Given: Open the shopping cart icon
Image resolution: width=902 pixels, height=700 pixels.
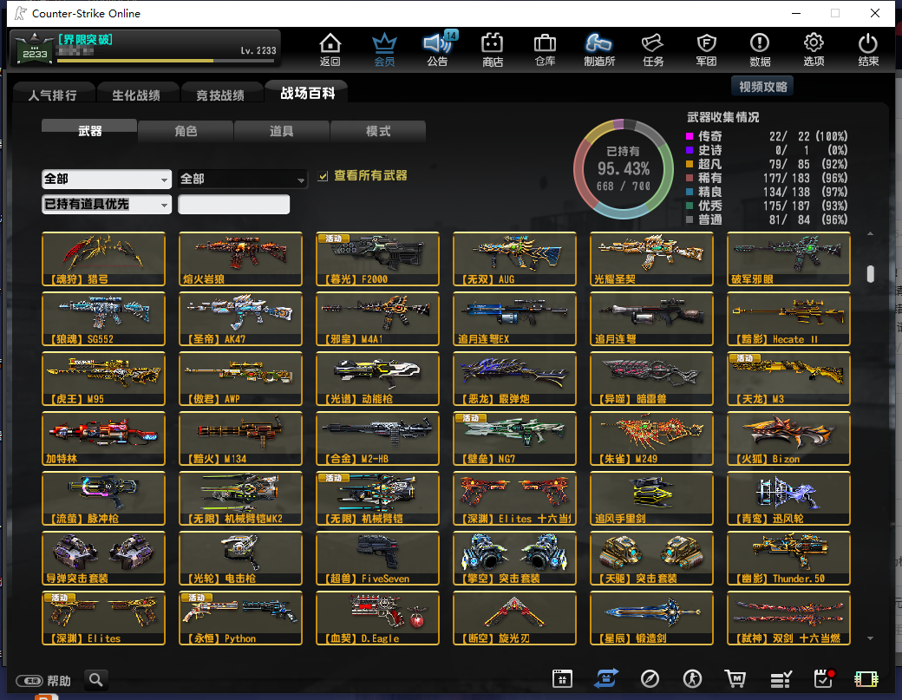Looking at the screenshot, I should click(735, 678).
